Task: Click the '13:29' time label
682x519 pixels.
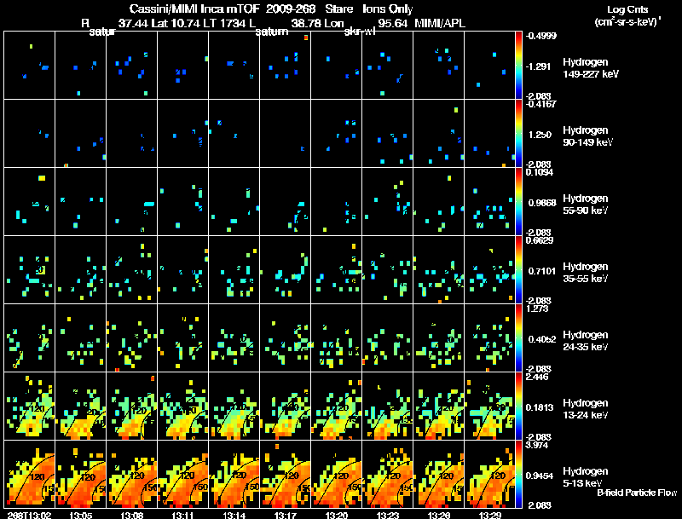Action: (489, 515)
